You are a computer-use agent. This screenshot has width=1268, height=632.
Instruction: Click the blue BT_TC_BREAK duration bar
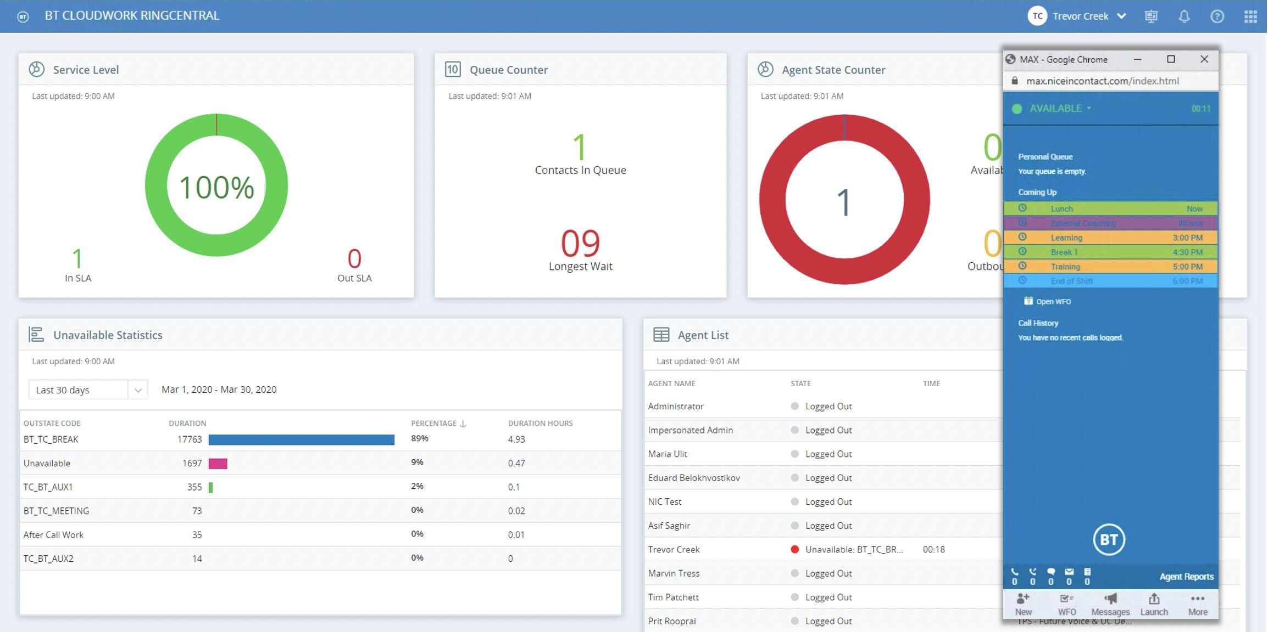(x=301, y=439)
